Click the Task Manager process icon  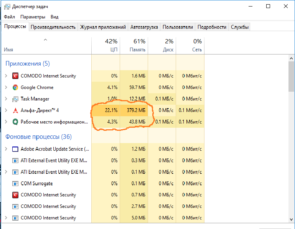(x=15, y=99)
